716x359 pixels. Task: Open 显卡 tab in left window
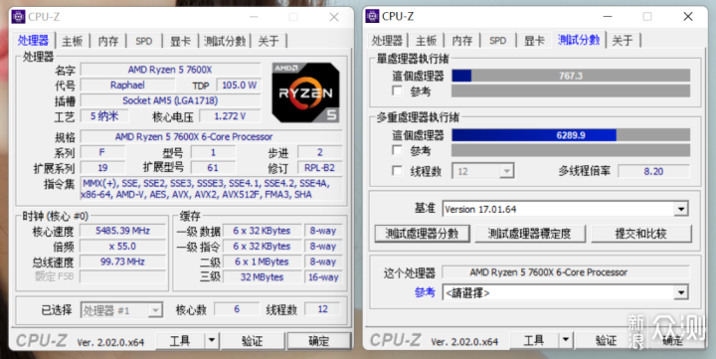tap(180, 41)
